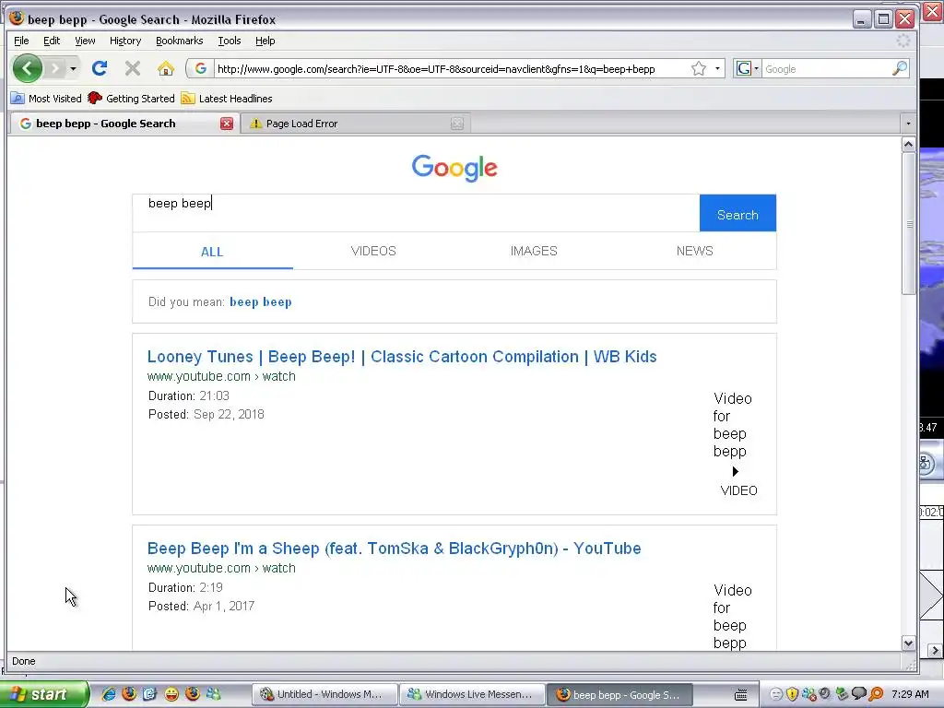Image resolution: width=944 pixels, height=708 pixels.
Task: Open the Getting Started bookmark
Action: pyautogui.click(x=131, y=98)
